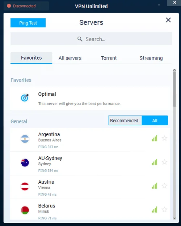The image size is (181, 226).
Task: Click the Disconnected status indicator
Action: pyautogui.click(x=26, y=6)
